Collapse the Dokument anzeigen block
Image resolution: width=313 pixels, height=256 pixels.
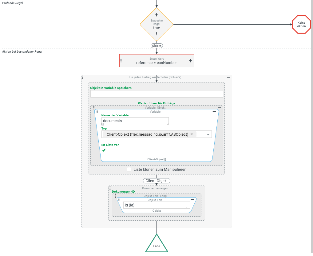point(201,188)
